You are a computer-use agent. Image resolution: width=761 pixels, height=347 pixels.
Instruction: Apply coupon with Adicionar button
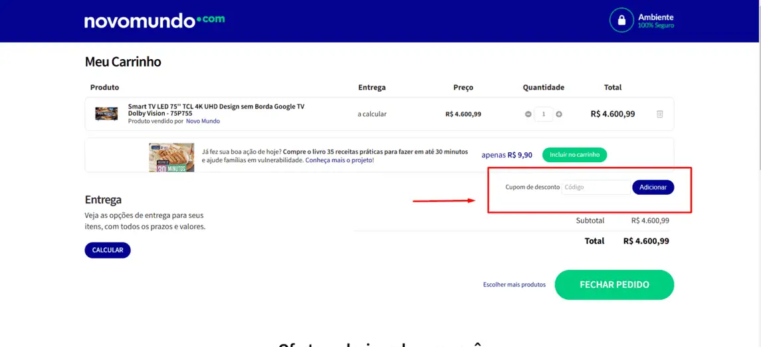tap(653, 187)
